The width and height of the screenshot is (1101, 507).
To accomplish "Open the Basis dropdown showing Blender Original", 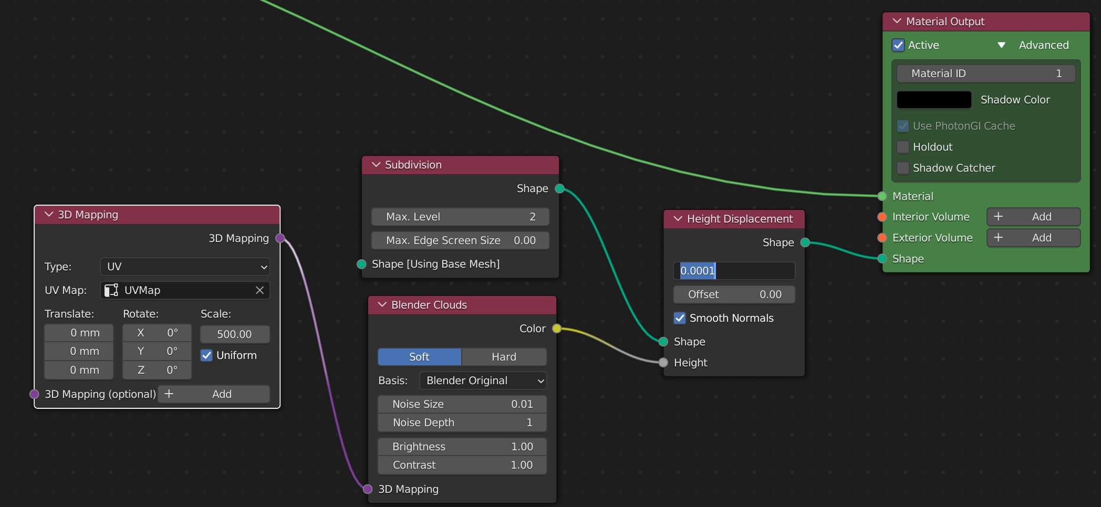I will coord(483,381).
